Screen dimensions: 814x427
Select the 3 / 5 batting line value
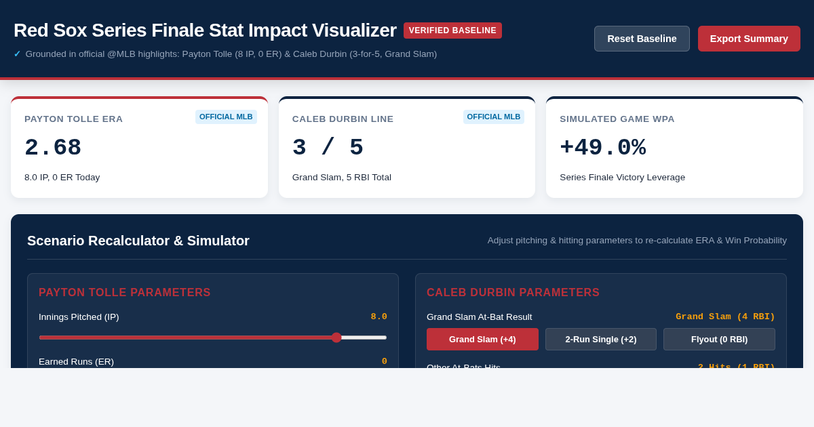click(x=328, y=148)
